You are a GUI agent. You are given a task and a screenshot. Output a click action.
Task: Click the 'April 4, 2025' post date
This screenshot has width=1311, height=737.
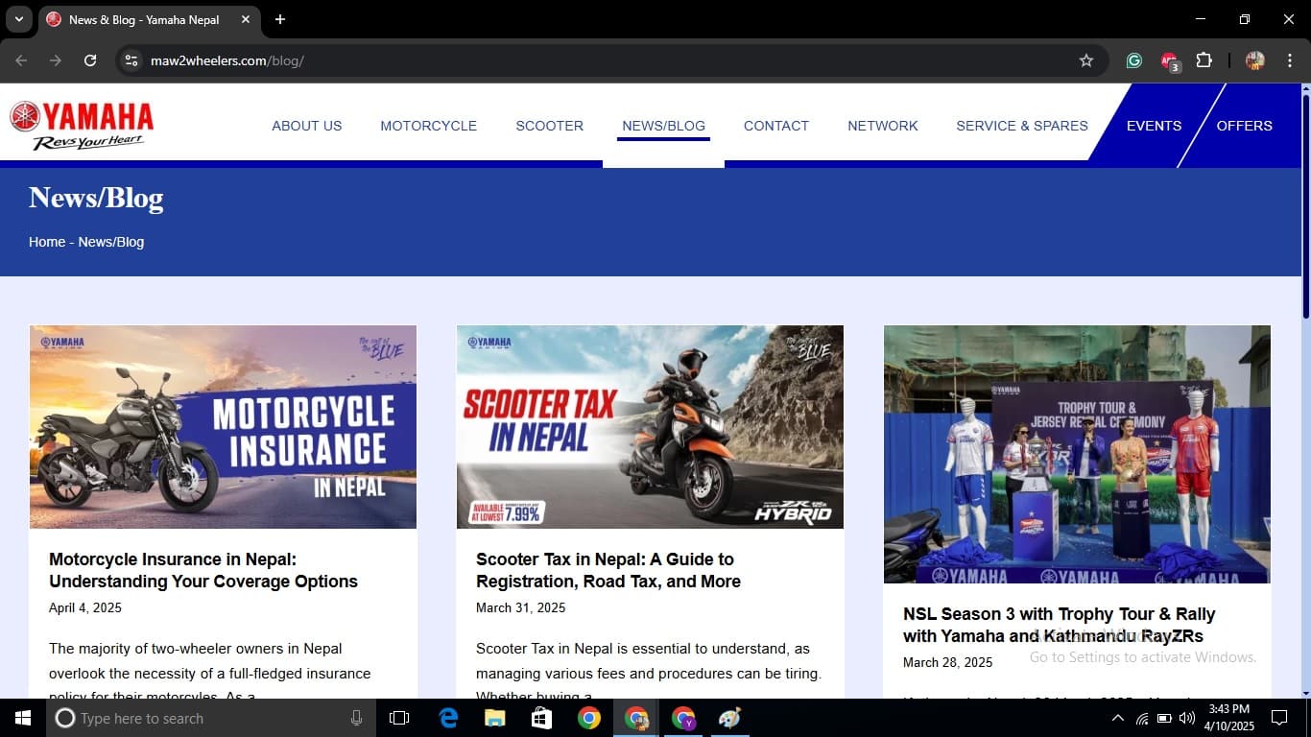(85, 607)
